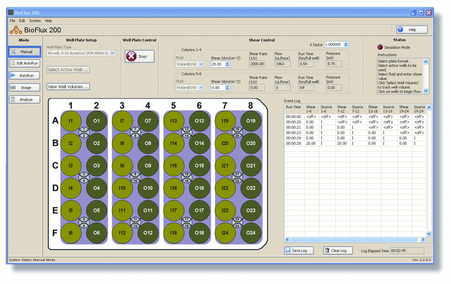Click channel 23 connector in columns 7-8
This screenshot has width=451, height=284.
point(238,219)
